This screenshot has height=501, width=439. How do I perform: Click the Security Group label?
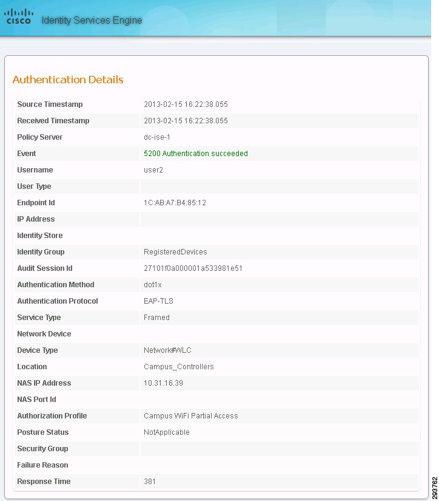[42, 449]
